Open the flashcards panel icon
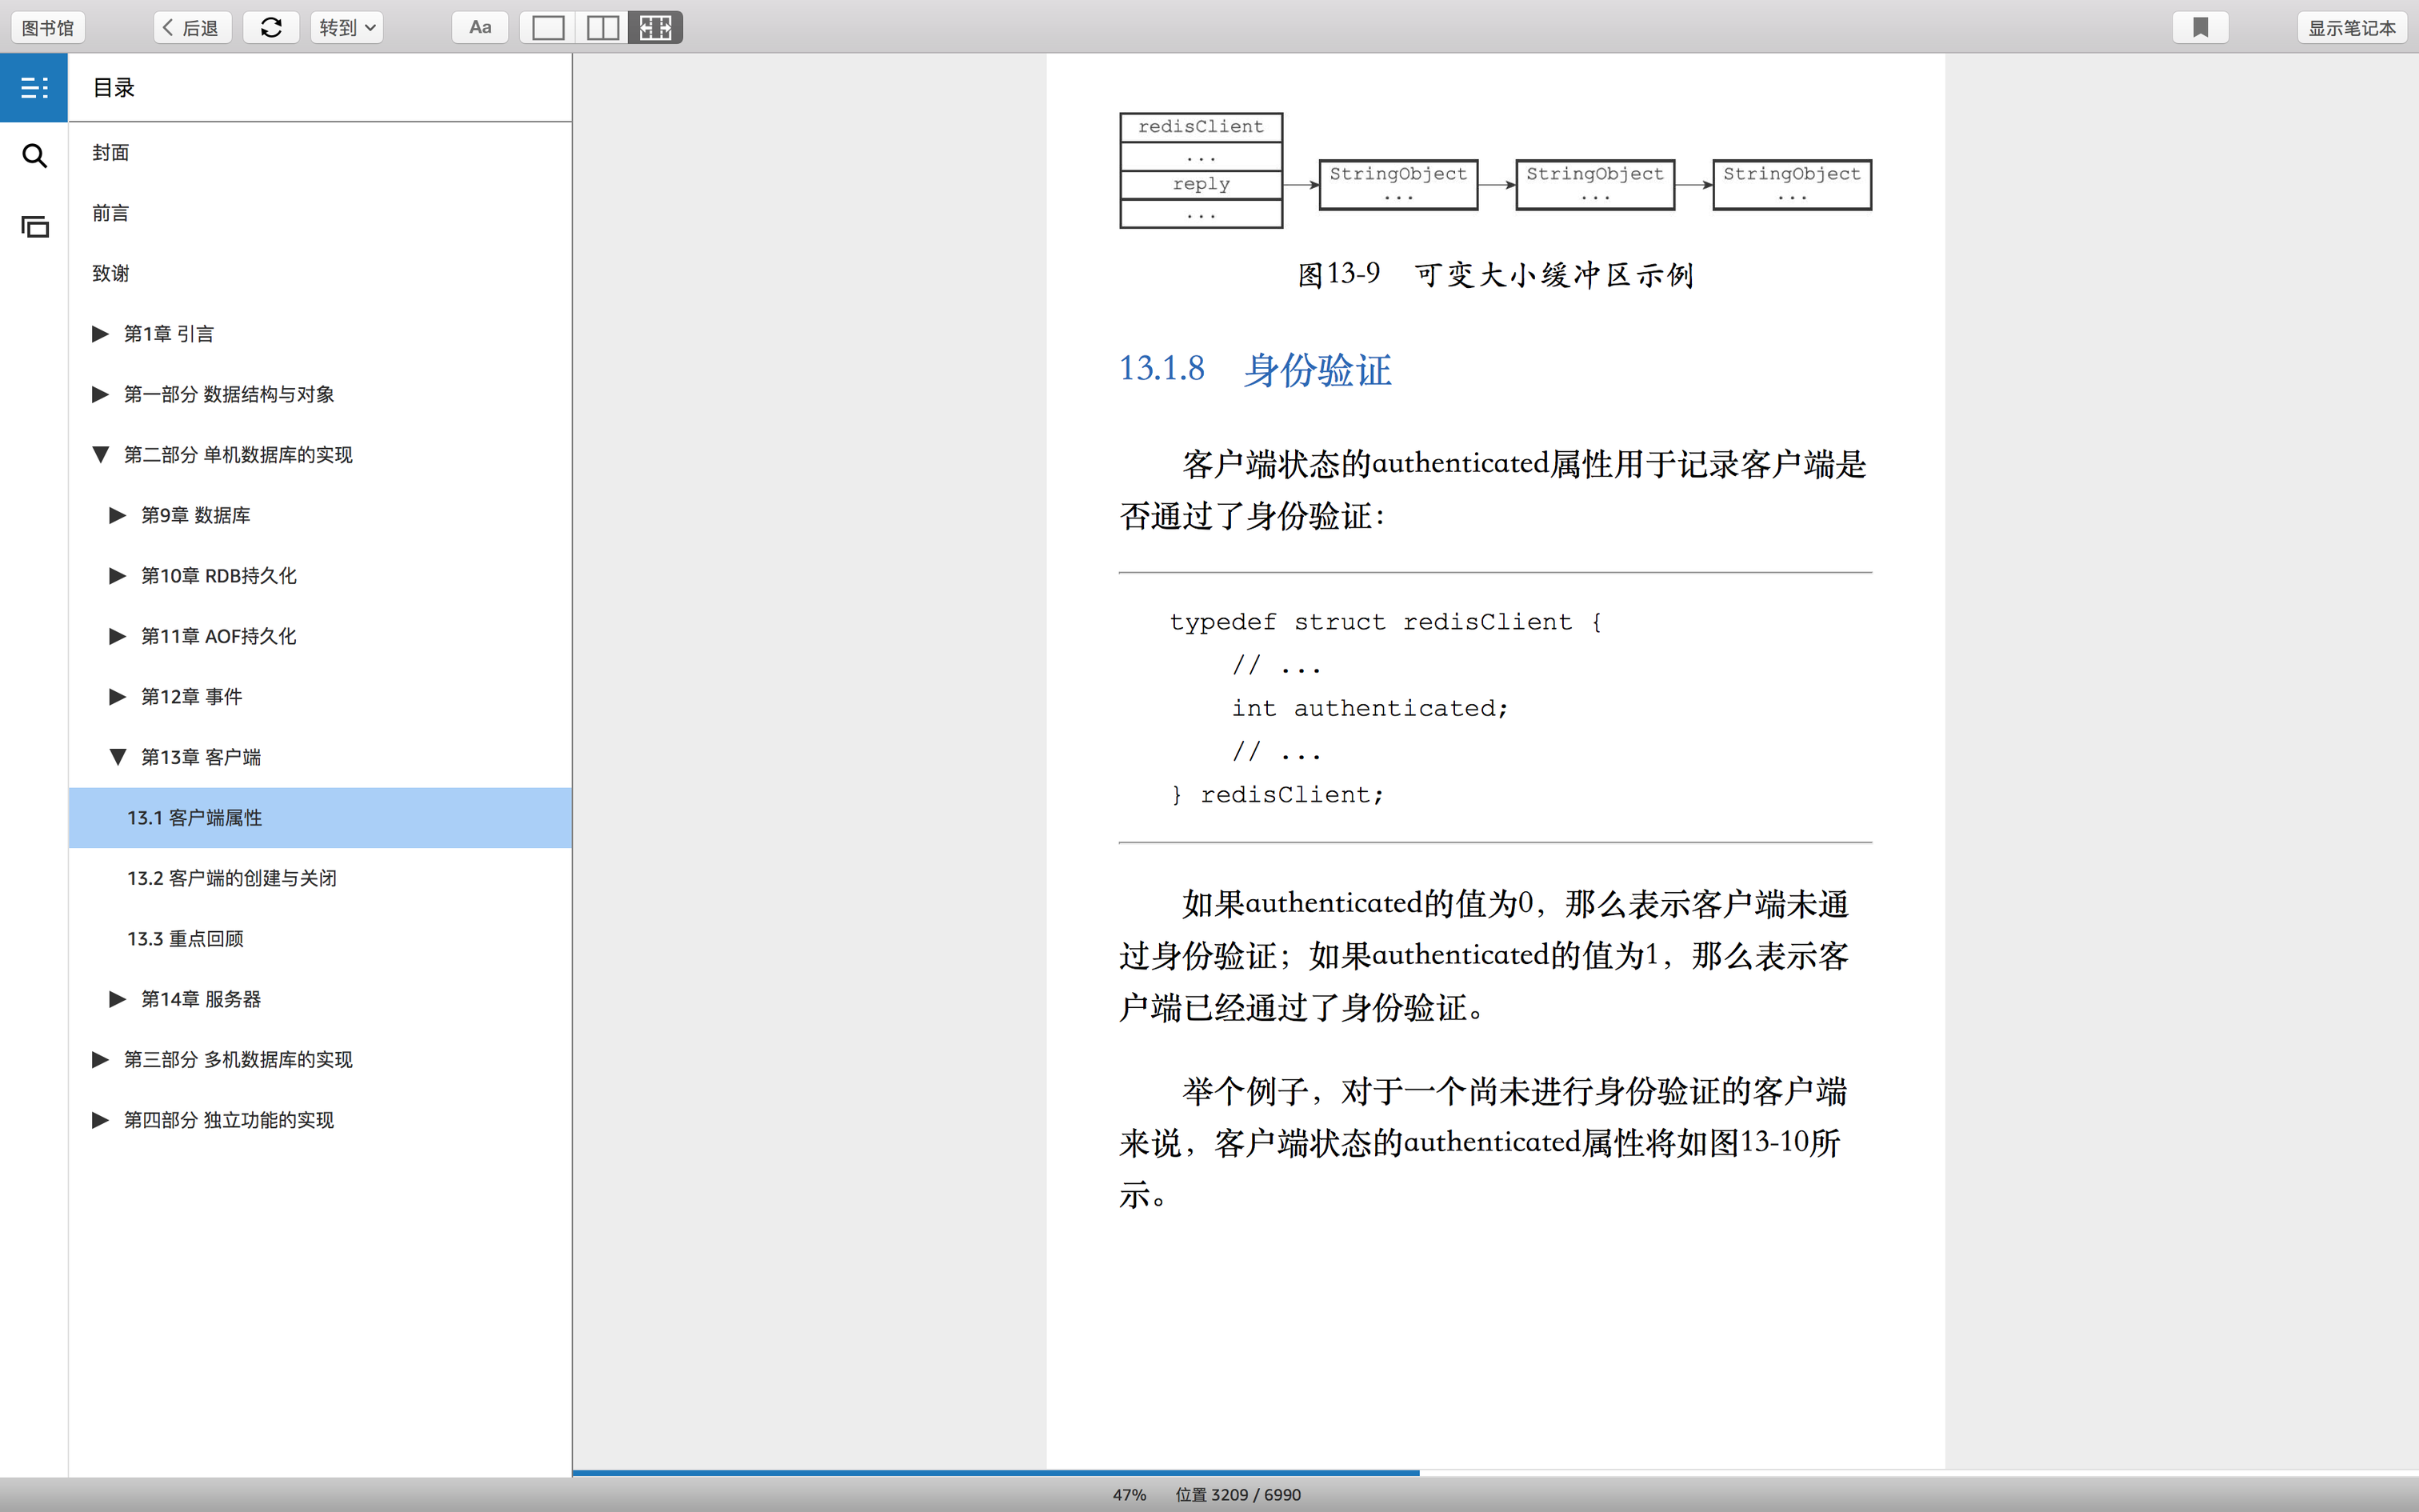The image size is (2419, 1512). pyautogui.click(x=34, y=227)
